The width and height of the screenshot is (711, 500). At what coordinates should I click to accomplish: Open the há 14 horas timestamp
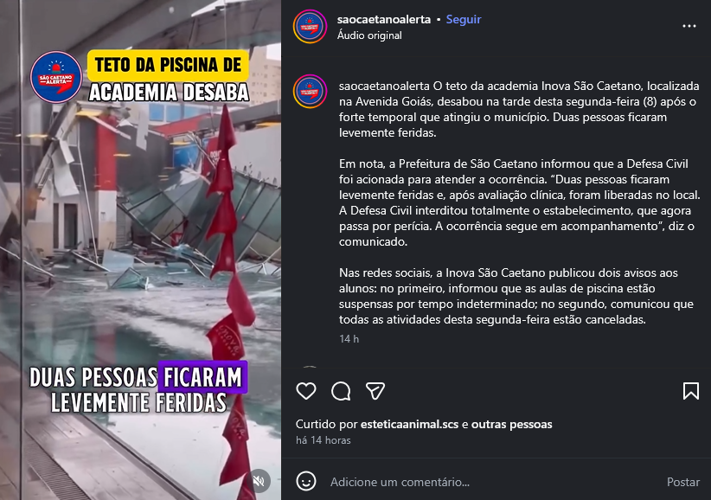point(323,440)
